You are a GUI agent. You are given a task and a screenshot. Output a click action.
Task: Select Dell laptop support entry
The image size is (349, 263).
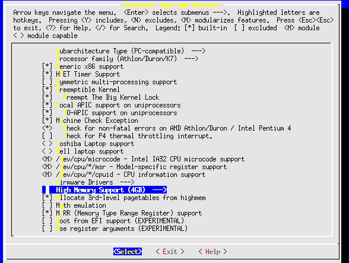point(83,151)
